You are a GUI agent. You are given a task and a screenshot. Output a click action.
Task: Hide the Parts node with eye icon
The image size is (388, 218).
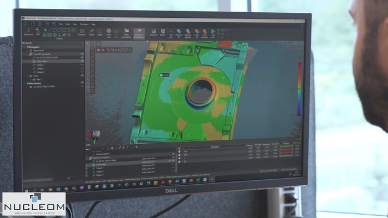(x=82, y=75)
